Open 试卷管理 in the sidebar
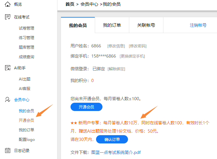Screen dimensions: 217x159 tap(26, 28)
